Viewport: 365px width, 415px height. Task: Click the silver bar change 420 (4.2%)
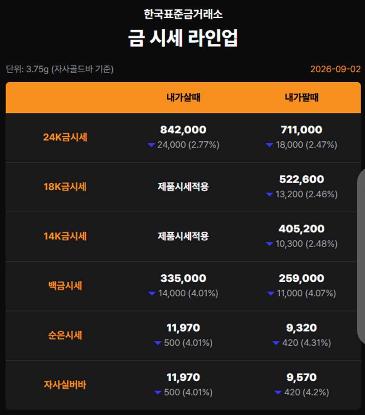tap(307, 392)
